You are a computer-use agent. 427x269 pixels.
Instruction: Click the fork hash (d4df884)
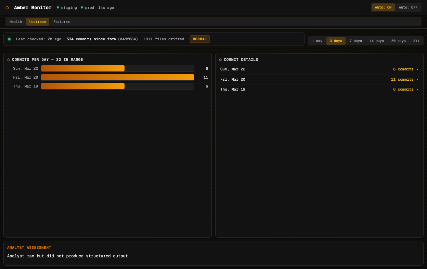coord(128,39)
